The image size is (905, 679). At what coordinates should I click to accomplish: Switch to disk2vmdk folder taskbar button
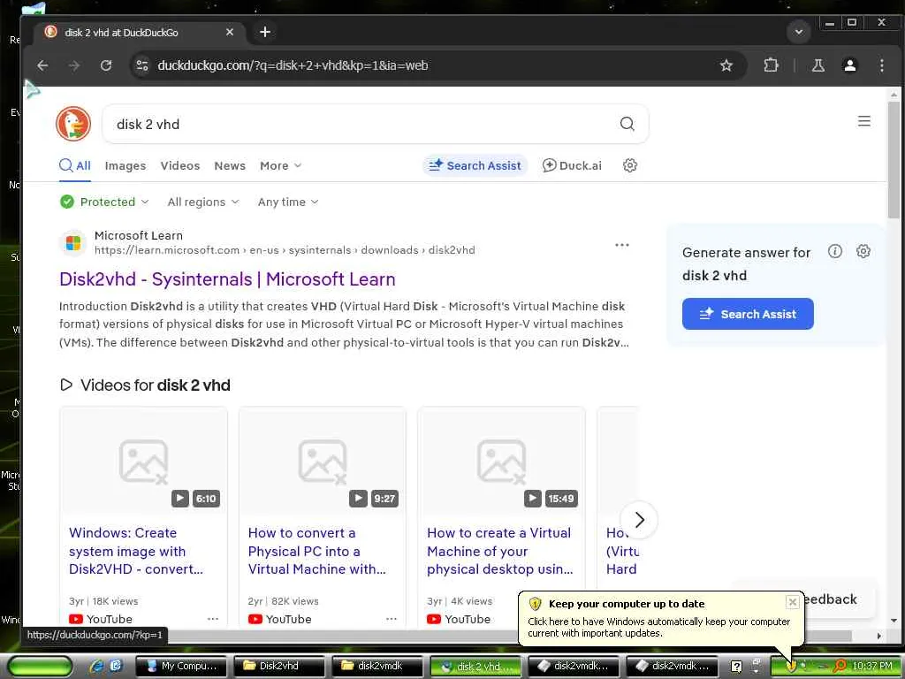click(377, 667)
